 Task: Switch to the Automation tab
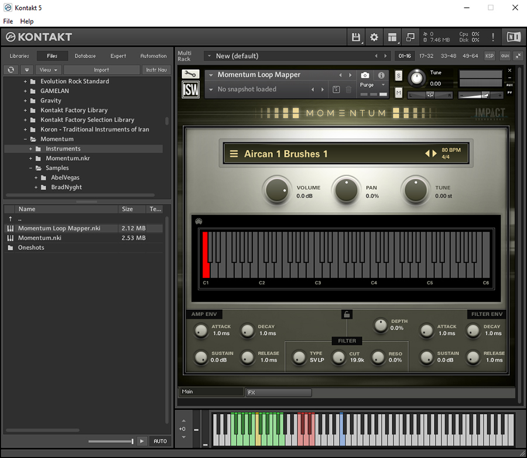point(153,56)
